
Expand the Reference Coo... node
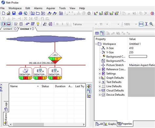[x=100, y=69]
